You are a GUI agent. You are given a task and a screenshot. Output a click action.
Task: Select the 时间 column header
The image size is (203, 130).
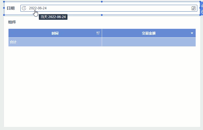(x=55, y=33)
